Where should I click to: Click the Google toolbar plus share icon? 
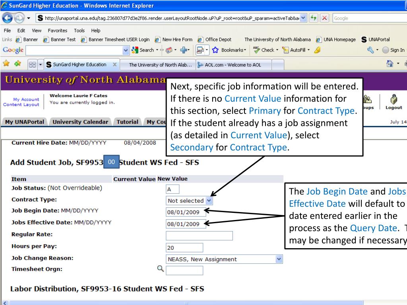point(184,50)
